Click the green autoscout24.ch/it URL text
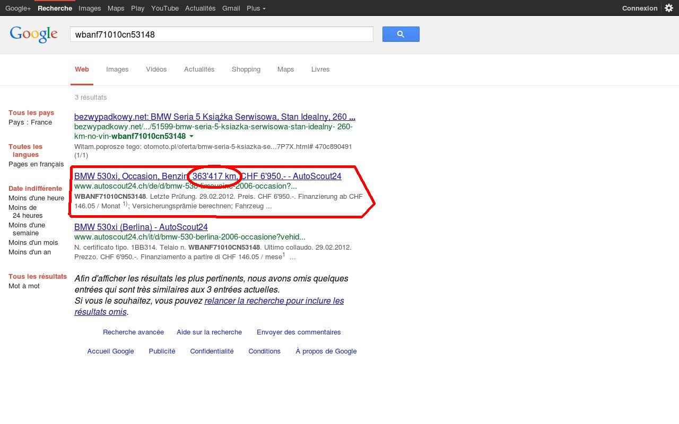The width and height of the screenshot is (679, 424). (x=190, y=237)
